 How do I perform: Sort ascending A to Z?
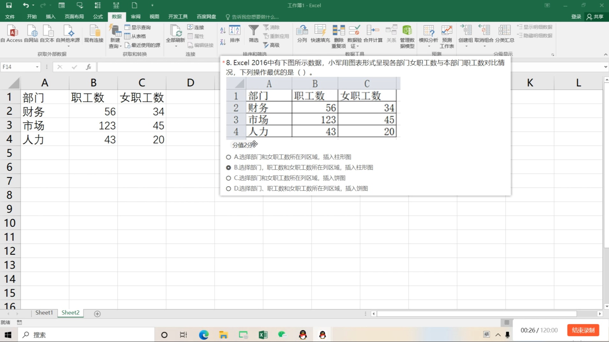(x=223, y=30)
